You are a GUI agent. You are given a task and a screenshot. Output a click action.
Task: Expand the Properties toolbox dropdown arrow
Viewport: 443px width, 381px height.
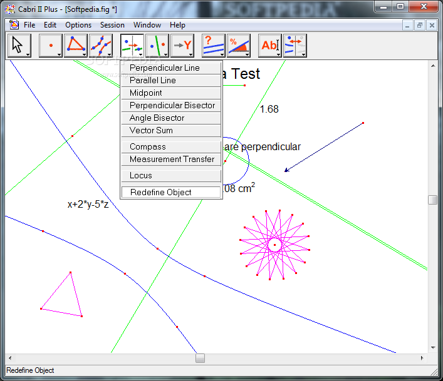coord(222,54)
